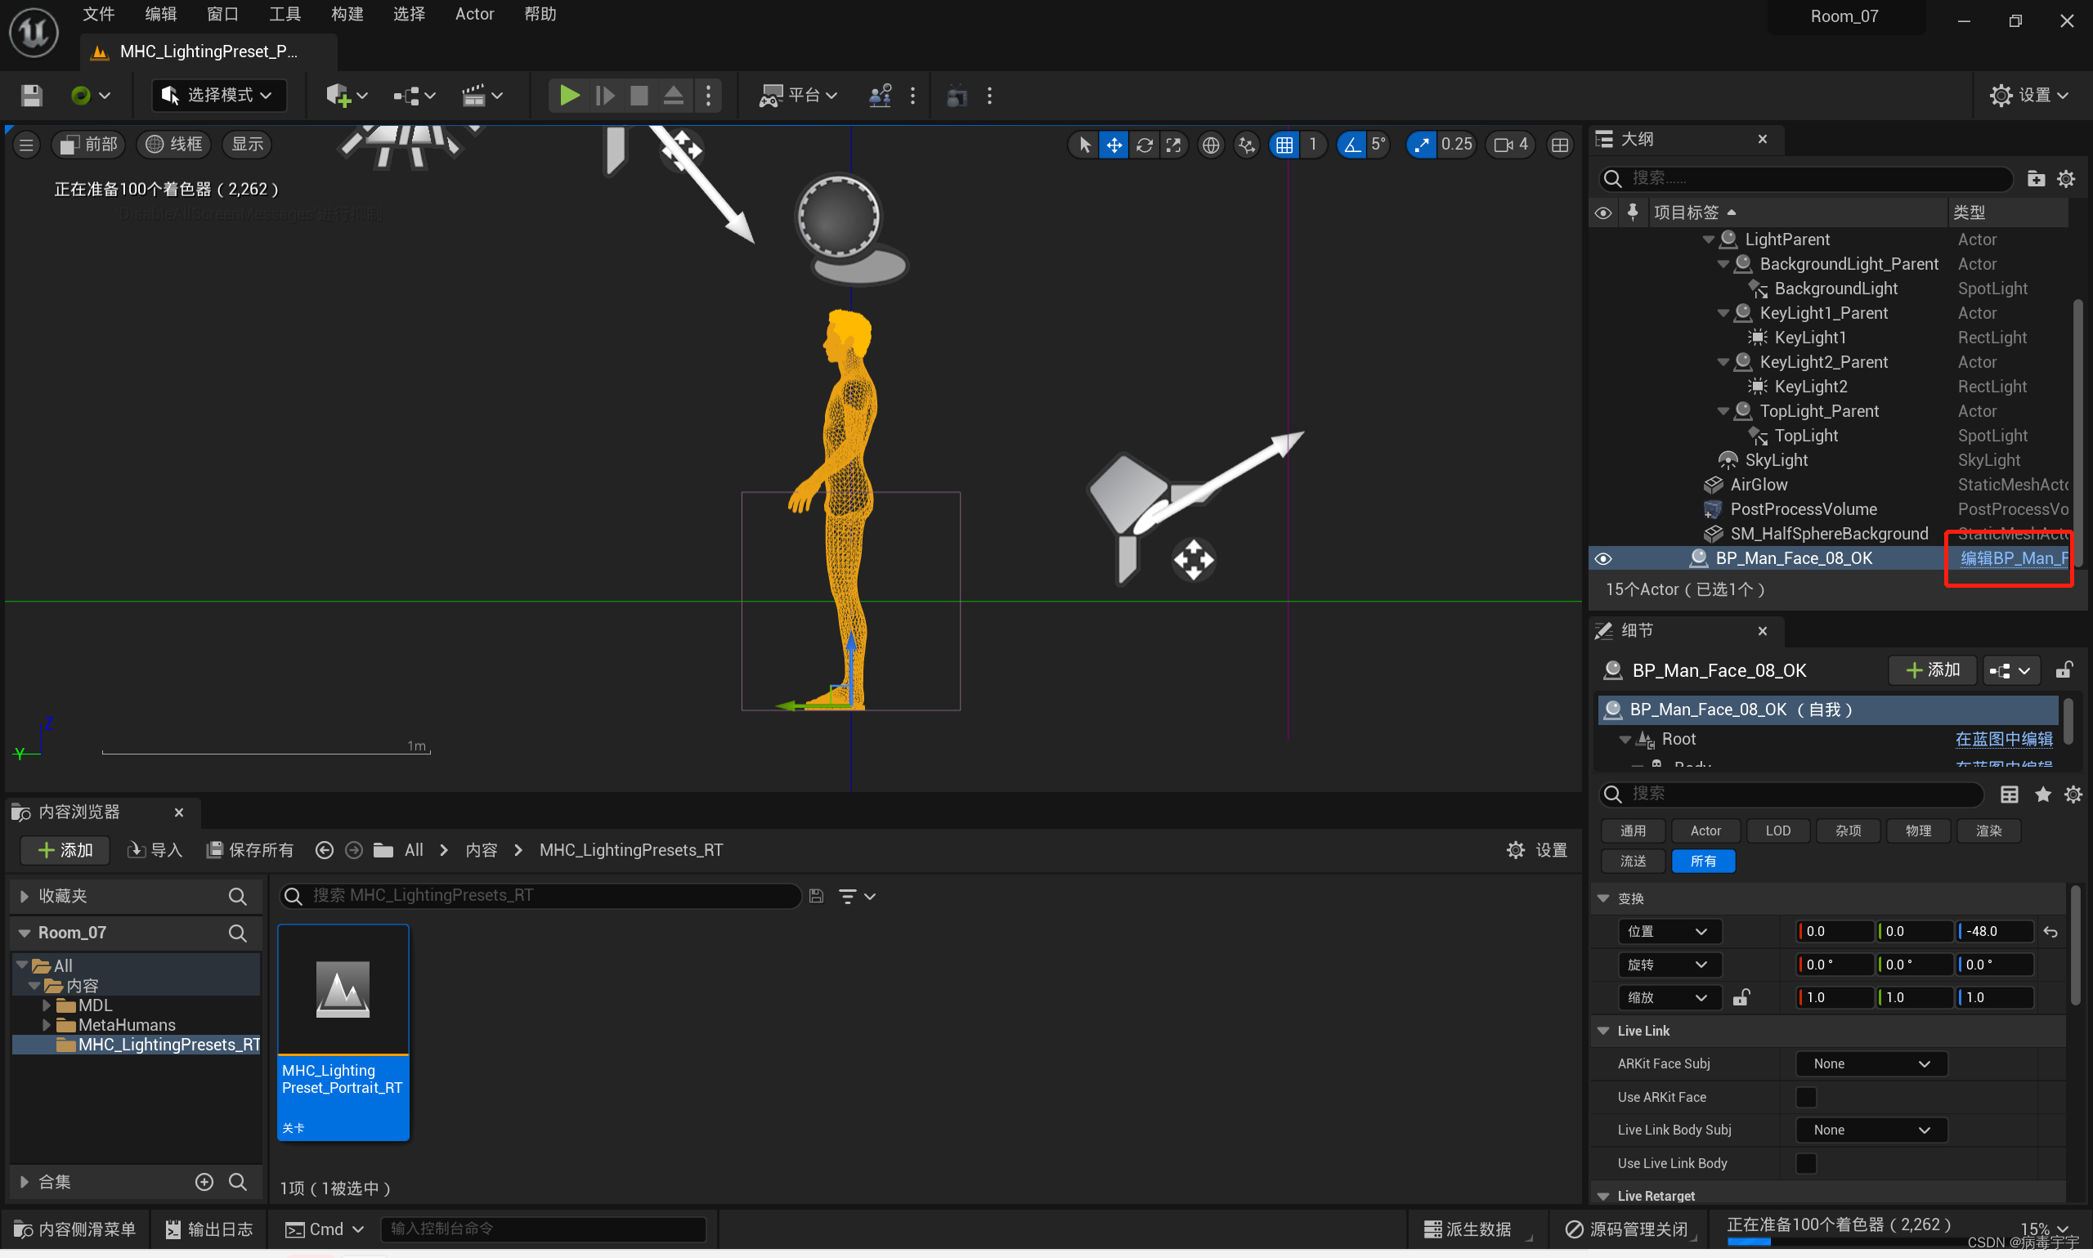Switch to the LOD filter tab
Viewport: 2093px width, 1258px height.
[x=1777, y=830]
